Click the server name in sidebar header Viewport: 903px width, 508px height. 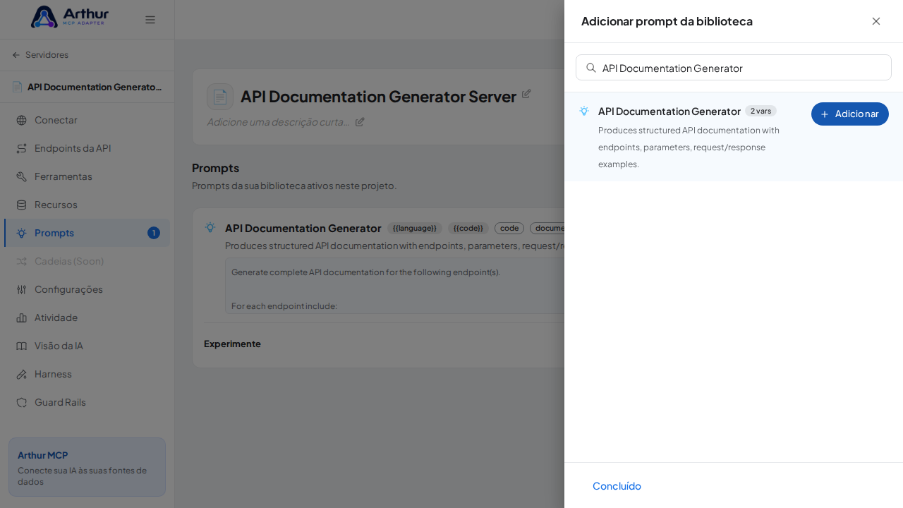pyautogui.click(x=95, y=87)
